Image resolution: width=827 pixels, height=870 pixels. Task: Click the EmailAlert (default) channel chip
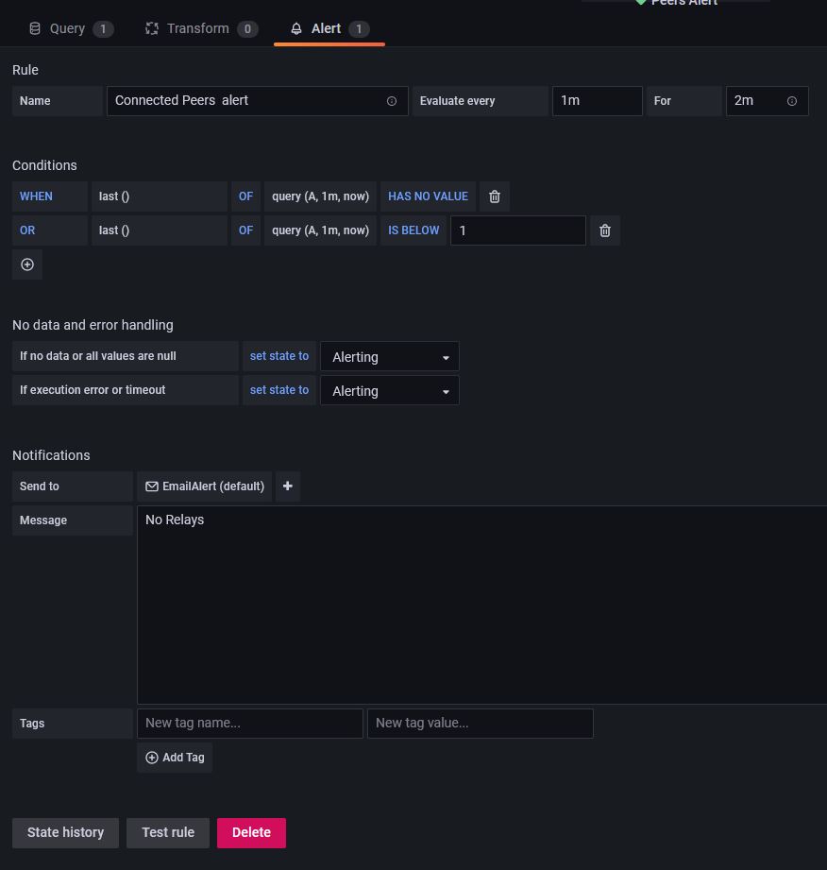(x=205, y=486)
